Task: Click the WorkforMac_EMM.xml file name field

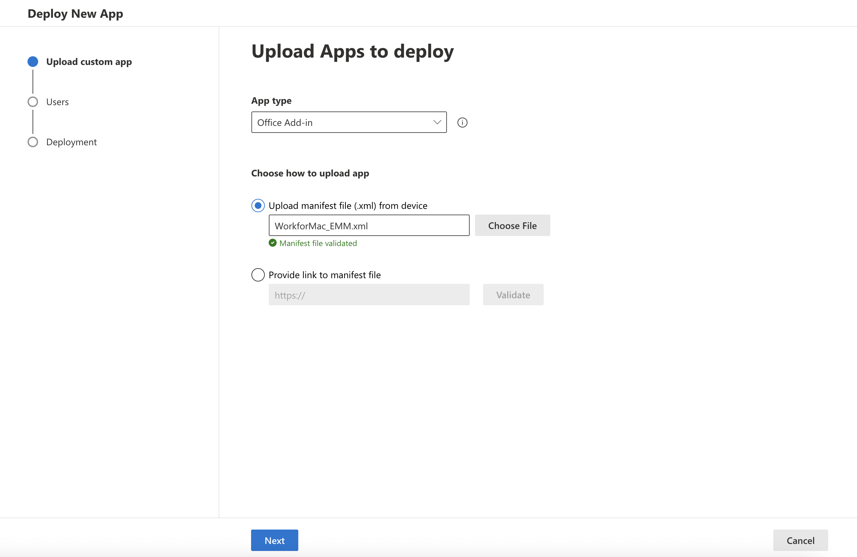Action: click(369, 226)
